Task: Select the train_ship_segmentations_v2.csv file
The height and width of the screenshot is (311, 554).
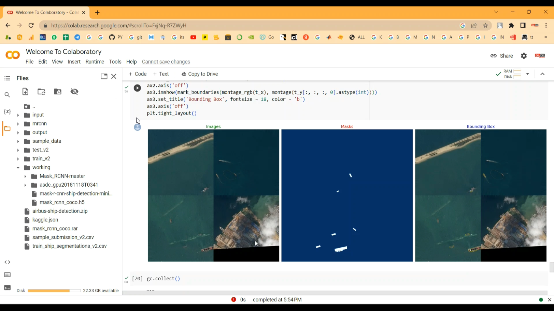Action: click(x=69, y=246)
